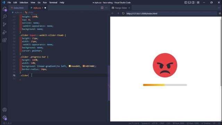The height and width of the screenshot is (125, 222).
Task: Open the Explorer view in activity bar
Action: [5, 9]
